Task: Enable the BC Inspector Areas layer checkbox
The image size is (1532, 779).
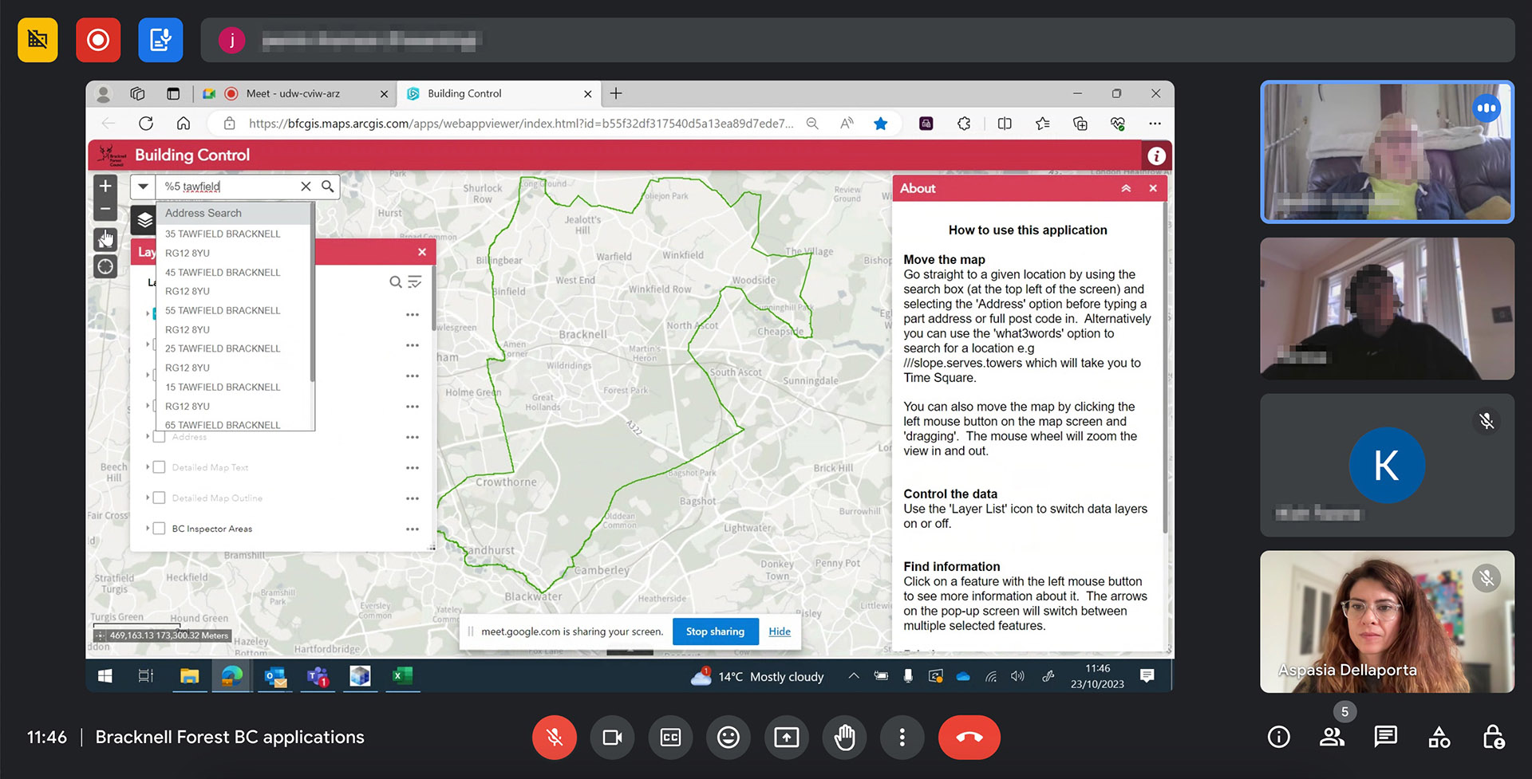Action: point(159,529)
